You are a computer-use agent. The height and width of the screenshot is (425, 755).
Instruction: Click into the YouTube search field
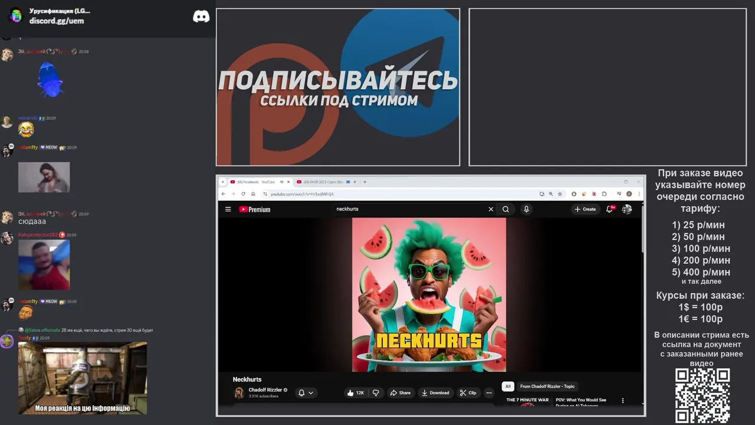click(x=410, y=209)
